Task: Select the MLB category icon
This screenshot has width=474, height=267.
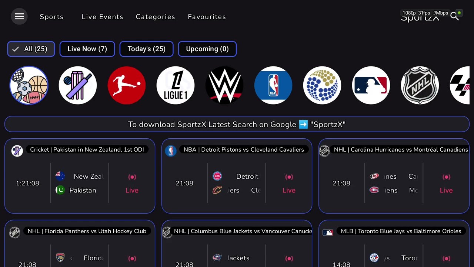Action: coord(371,85)
